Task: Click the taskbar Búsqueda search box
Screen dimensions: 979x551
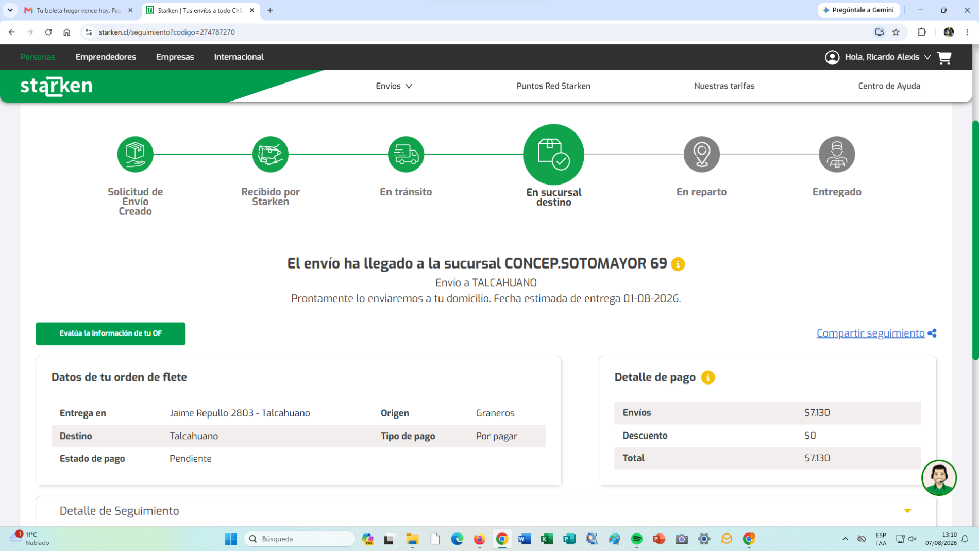Action: click(x=299, y=539)
